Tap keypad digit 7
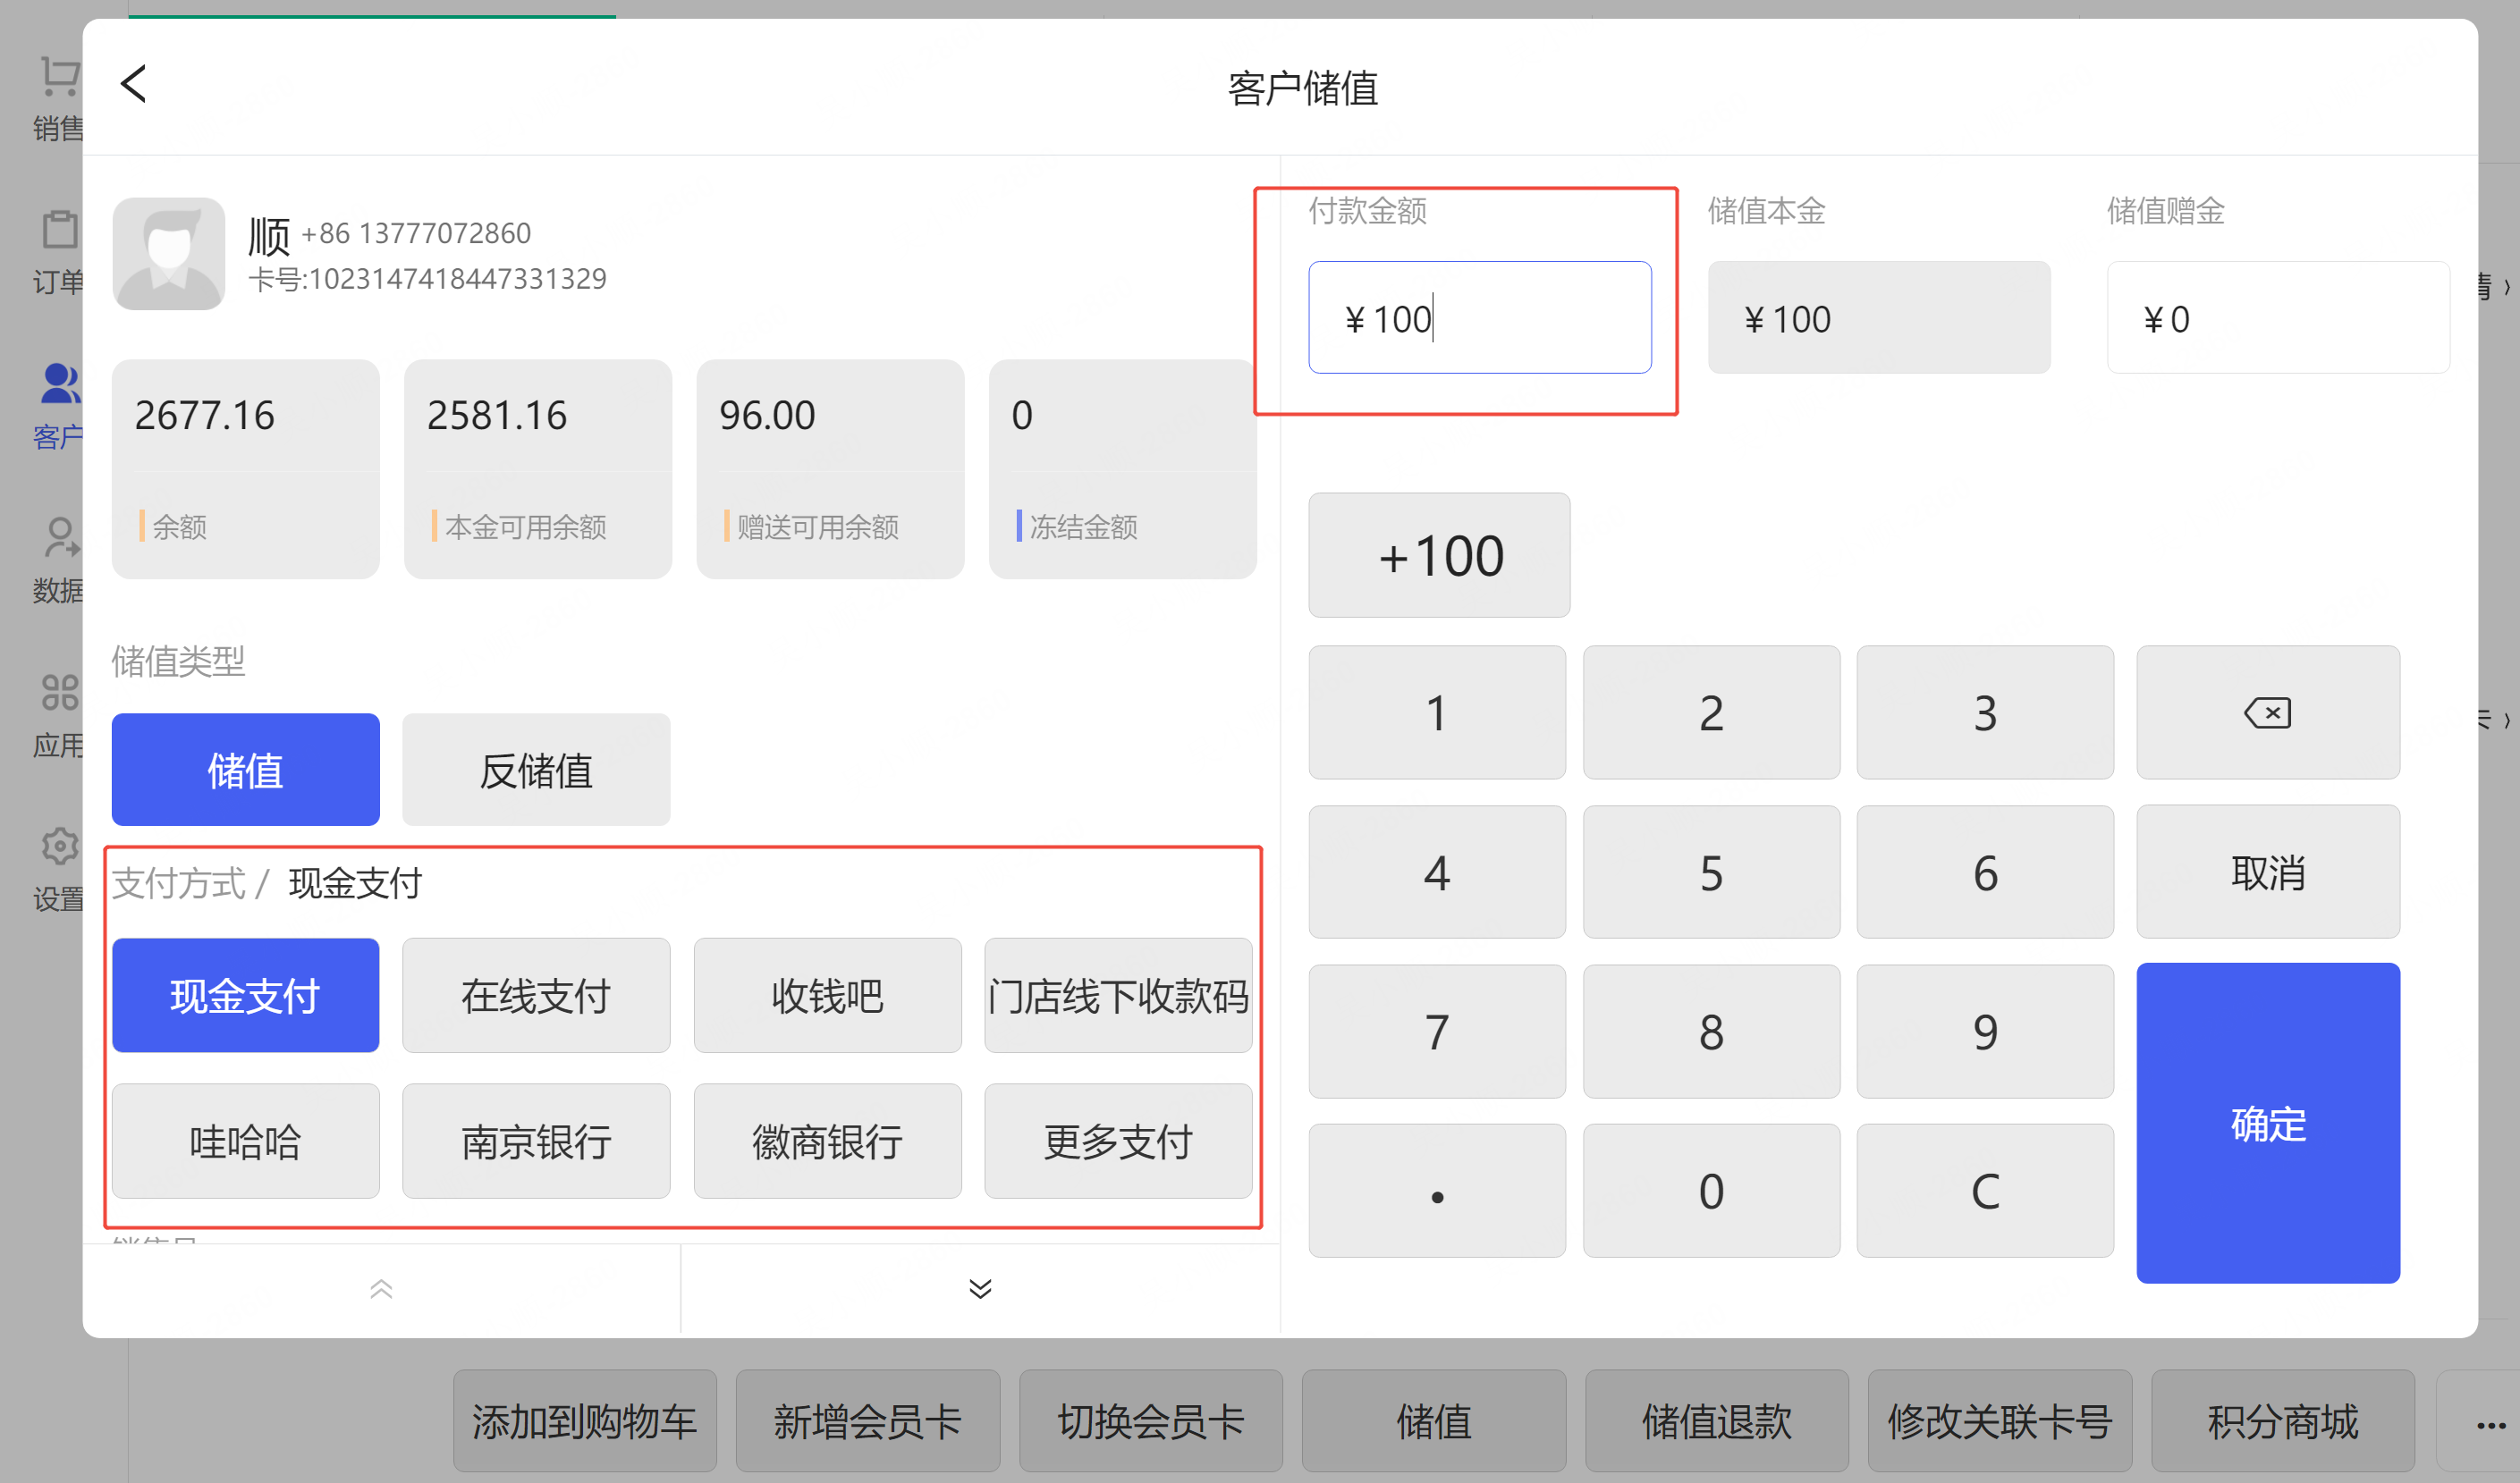Screen dimensions: 2520x1483 1437,1032
